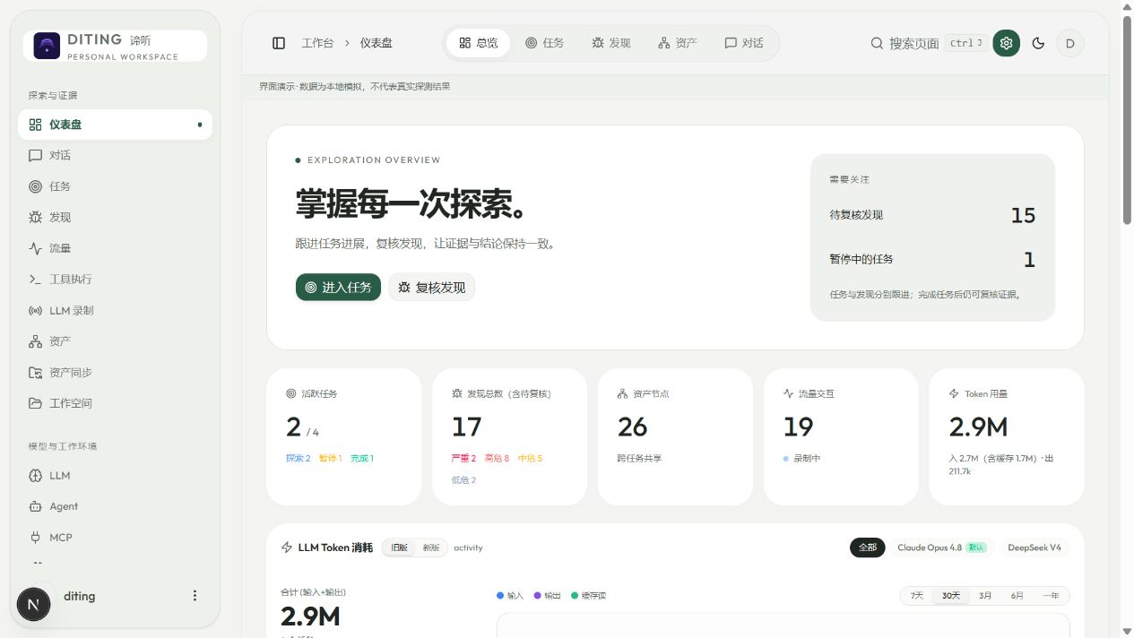1134x638 pixels.
Task: Select the 30天 time range
Action: (x=950, y=596)
